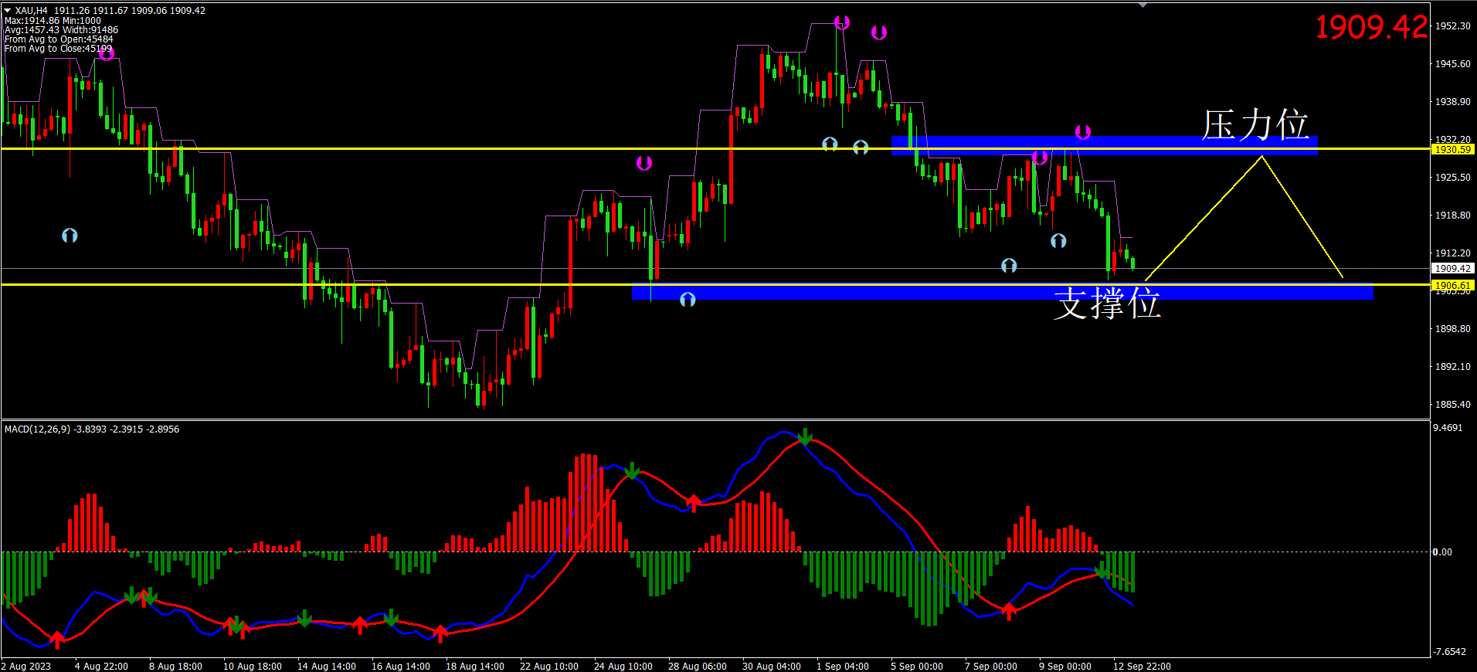Click the yellow 1930.59 price tag on axis
The image size is (1477, 672).
[x=1453, y=149]
